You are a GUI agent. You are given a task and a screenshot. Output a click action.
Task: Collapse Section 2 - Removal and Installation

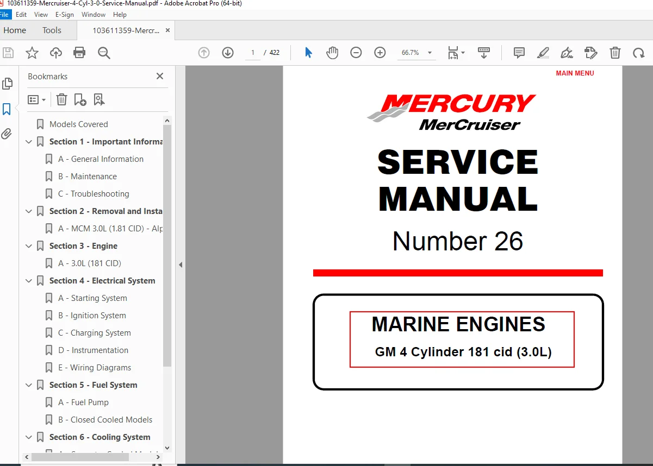(29, 211)
